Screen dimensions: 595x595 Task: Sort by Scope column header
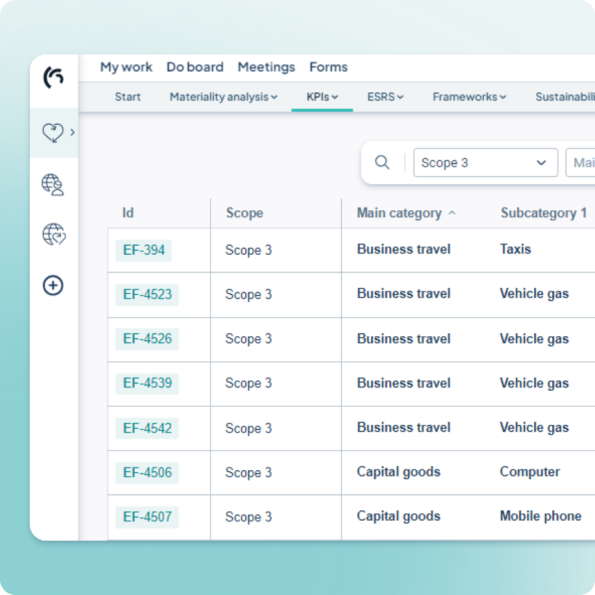(244, 213)
